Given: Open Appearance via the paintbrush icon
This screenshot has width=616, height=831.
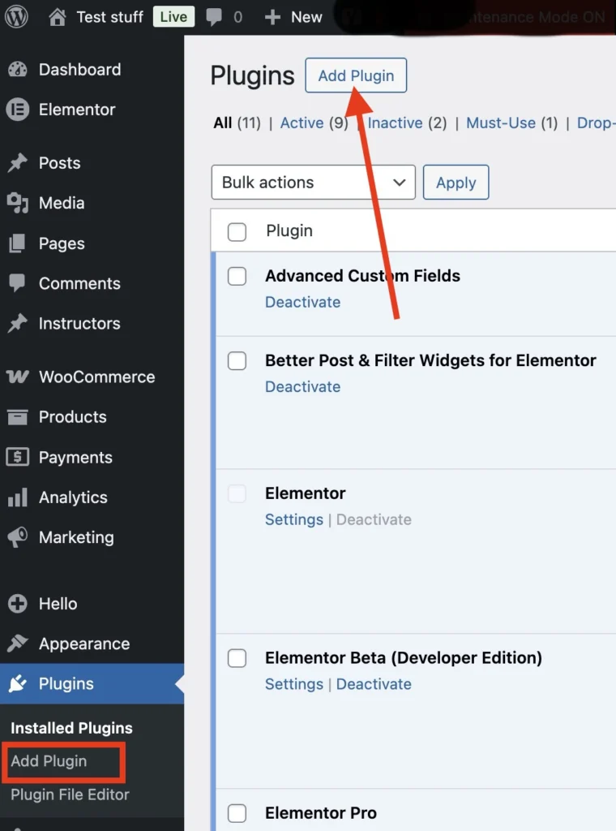Looking at the screenshot, I should coord(17,644).
